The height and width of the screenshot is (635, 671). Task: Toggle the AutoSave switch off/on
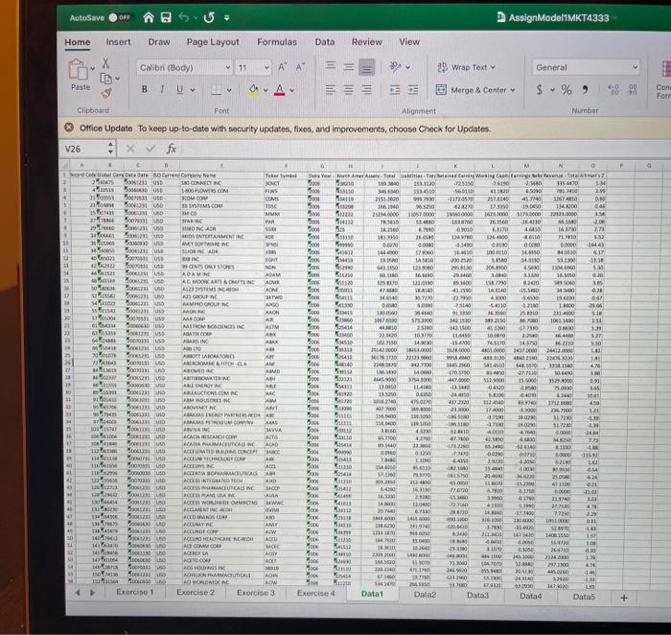(120, 17)
